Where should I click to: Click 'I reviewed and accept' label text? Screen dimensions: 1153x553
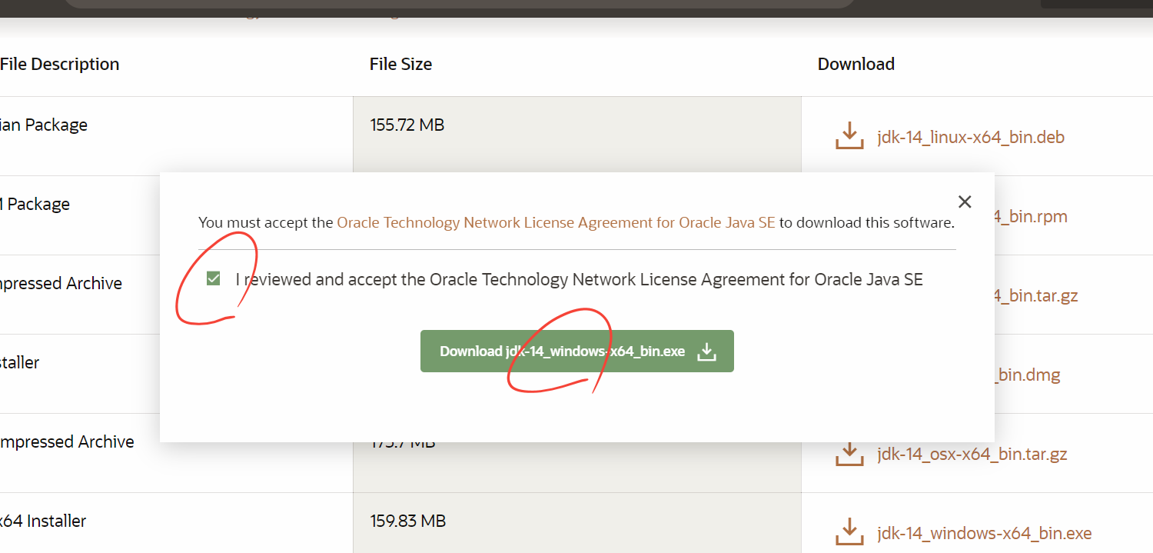pyautogui.click(x=579, y=279)
